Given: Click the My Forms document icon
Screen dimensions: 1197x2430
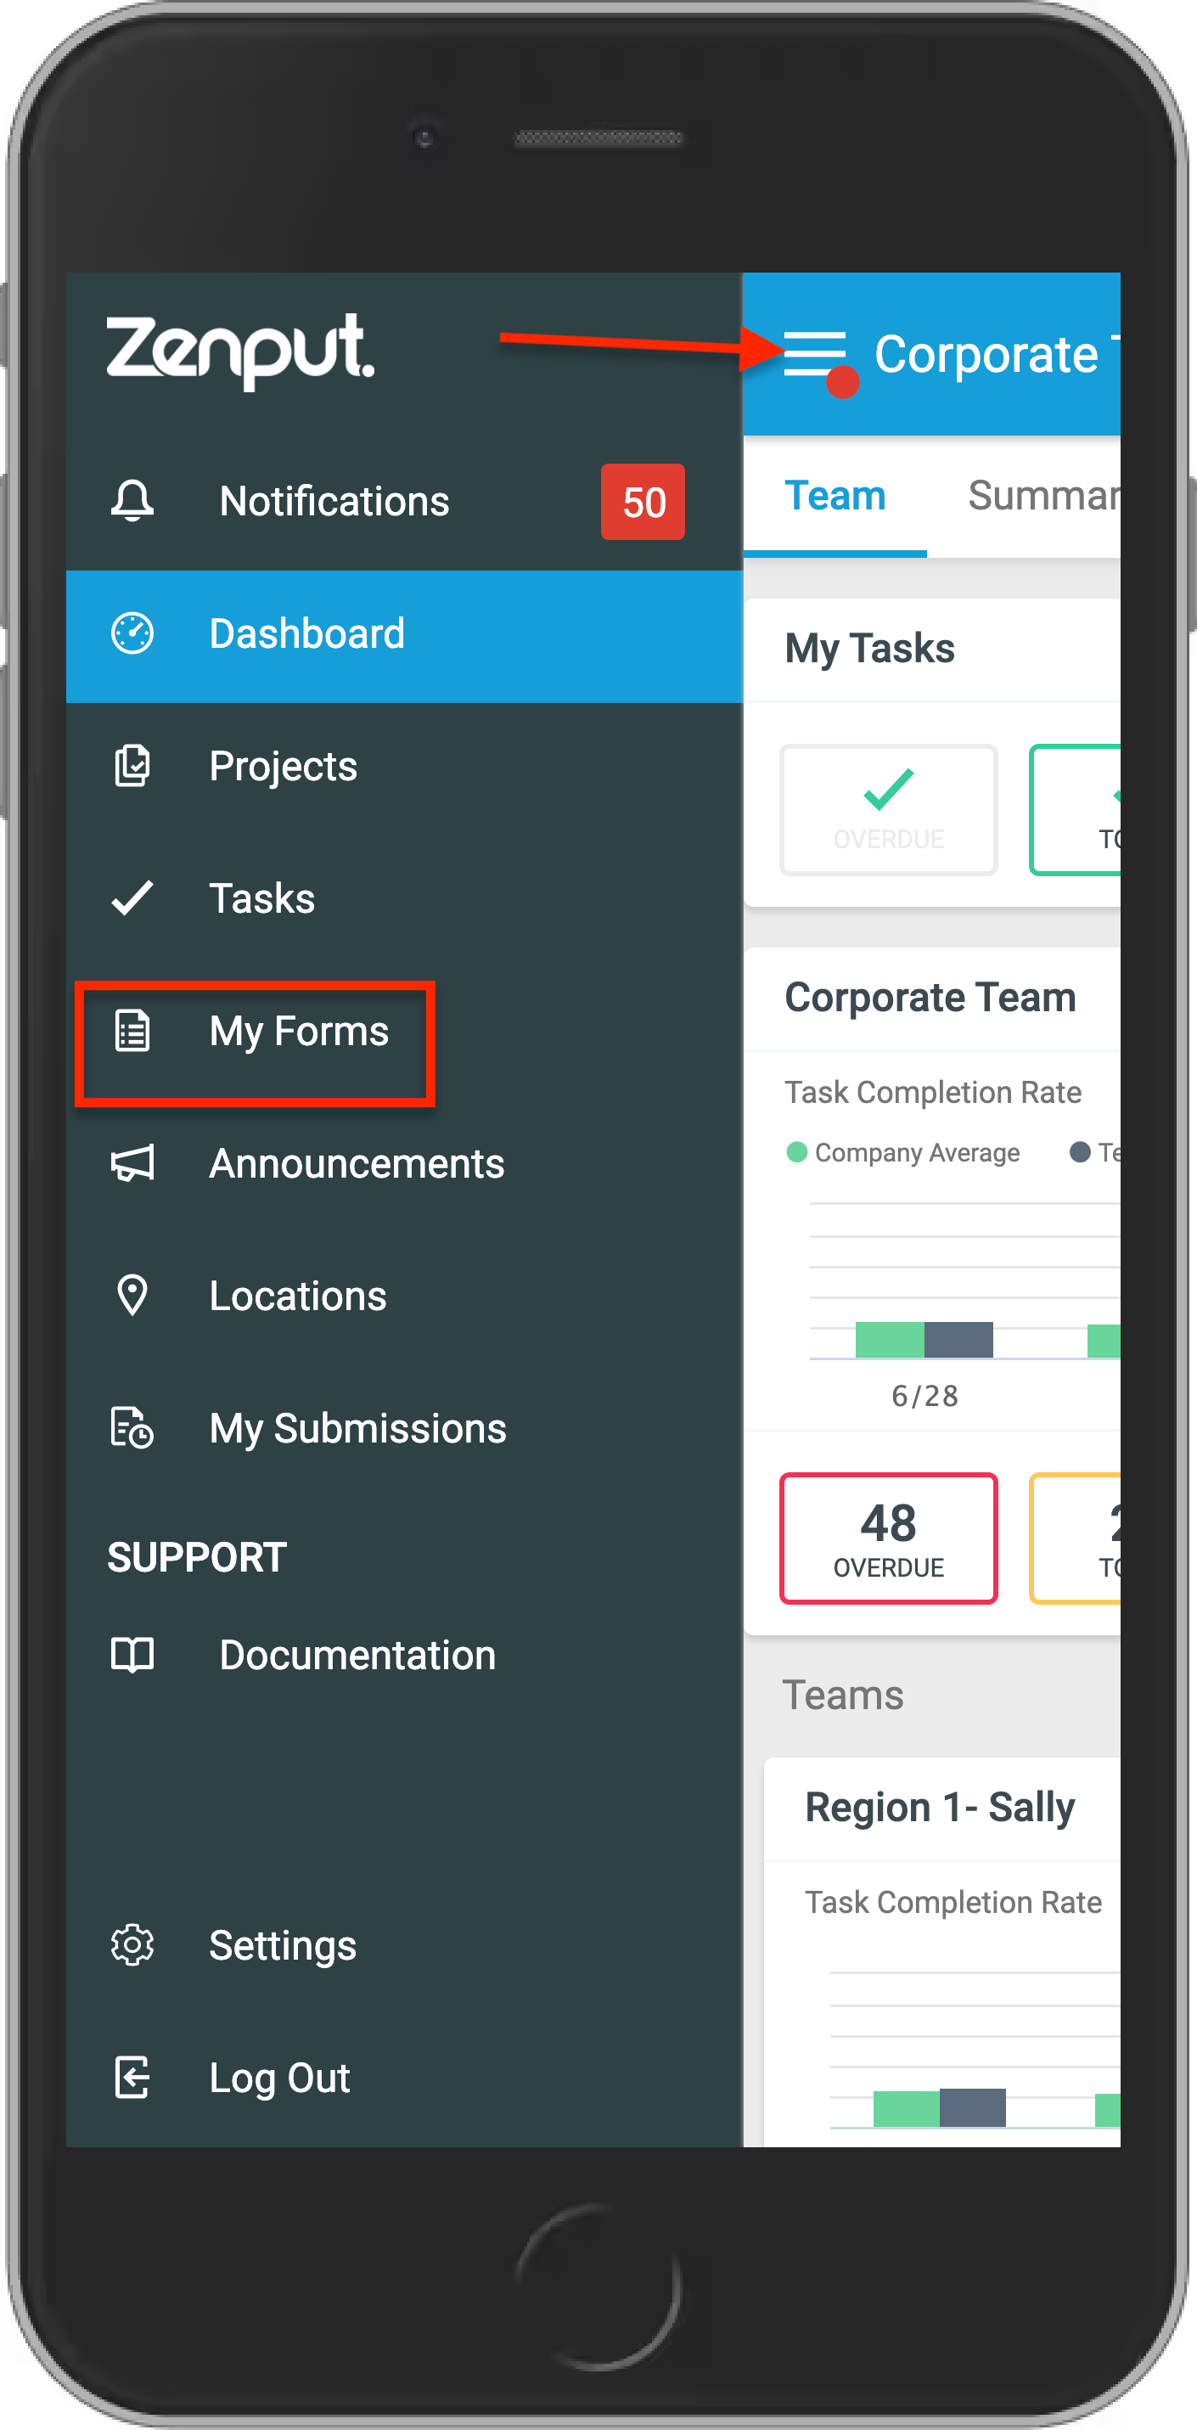Looking at the screenshot, I should (x=132, y=1031).
